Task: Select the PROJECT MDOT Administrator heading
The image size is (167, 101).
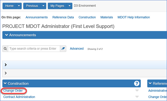Action: 58,26
